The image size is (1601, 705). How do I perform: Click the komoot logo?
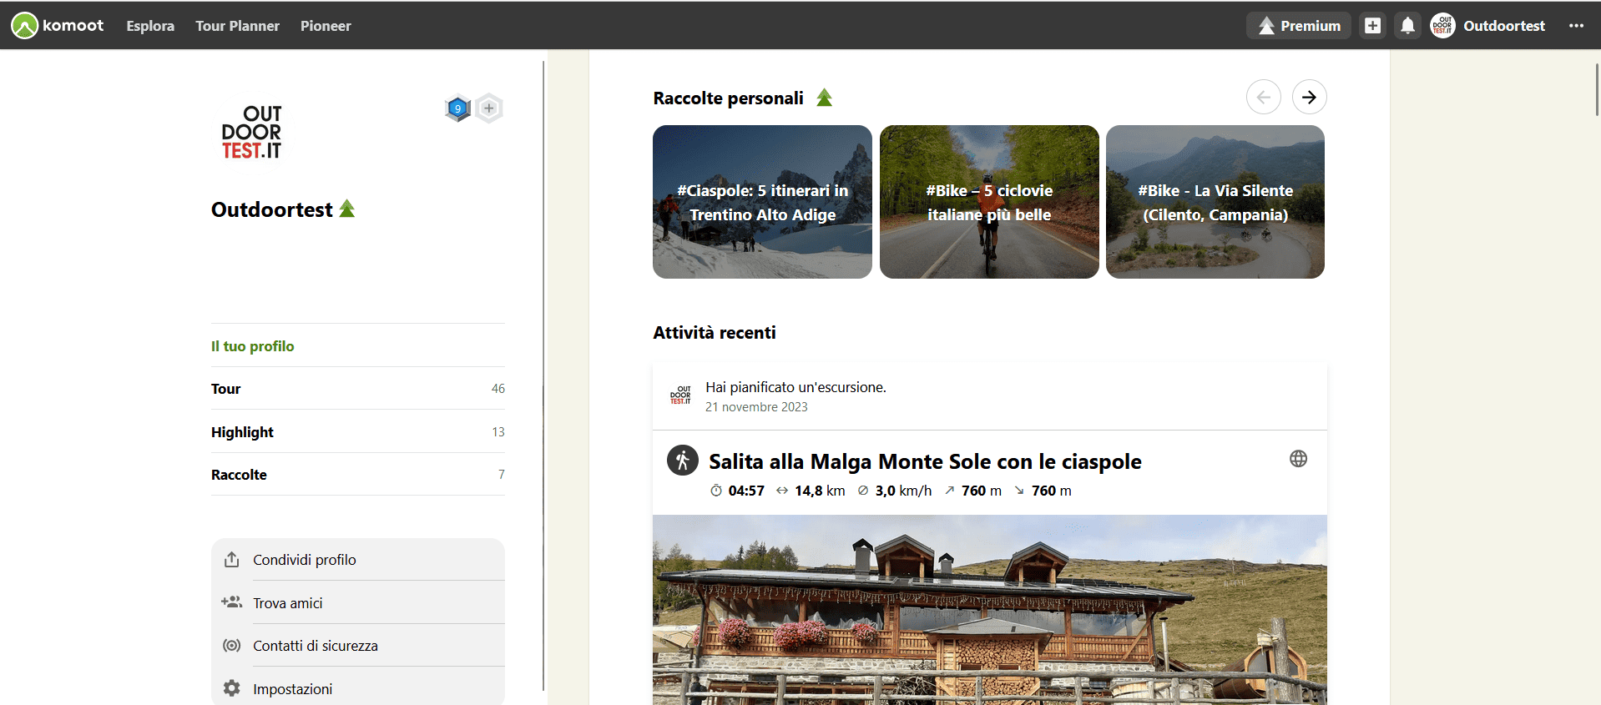[58, 25]
